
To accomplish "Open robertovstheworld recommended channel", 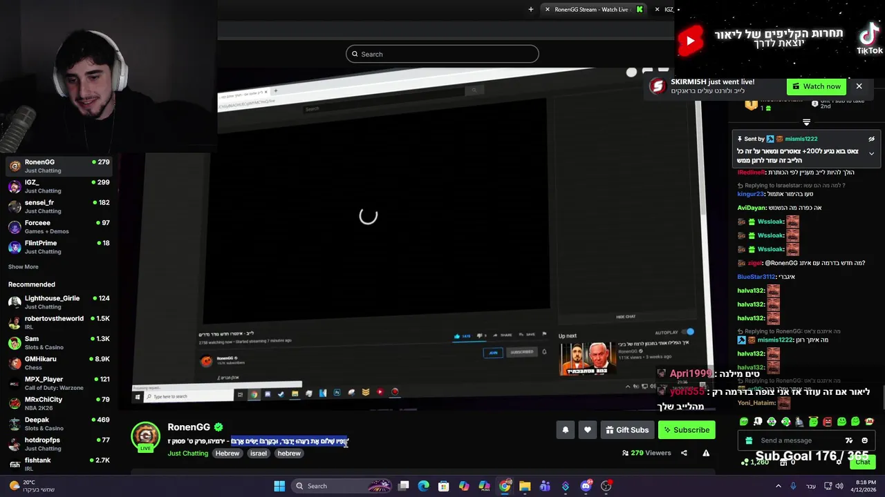I will point(59,322).
